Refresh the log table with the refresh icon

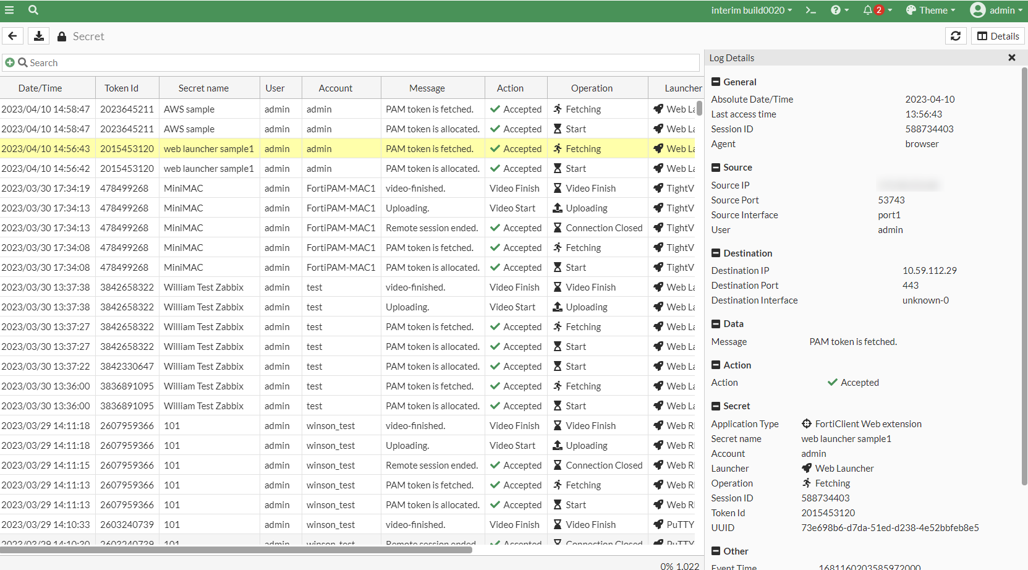(956, 36)
